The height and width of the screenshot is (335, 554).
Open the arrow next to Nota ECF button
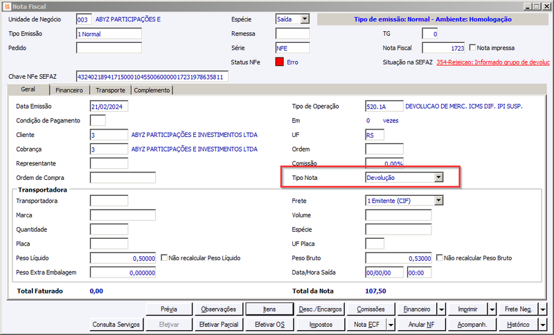tap(391, 325)
